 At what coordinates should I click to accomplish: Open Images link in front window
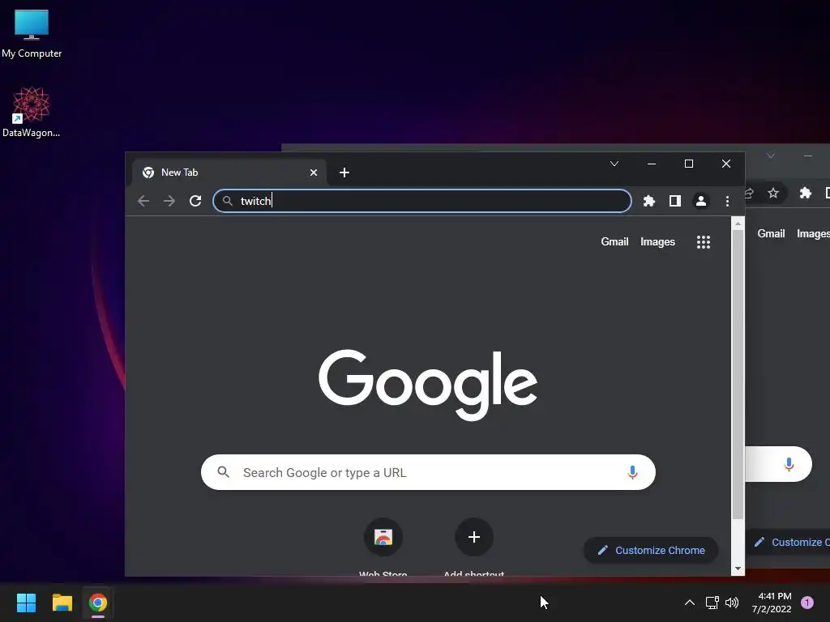(x=657, y=241)
